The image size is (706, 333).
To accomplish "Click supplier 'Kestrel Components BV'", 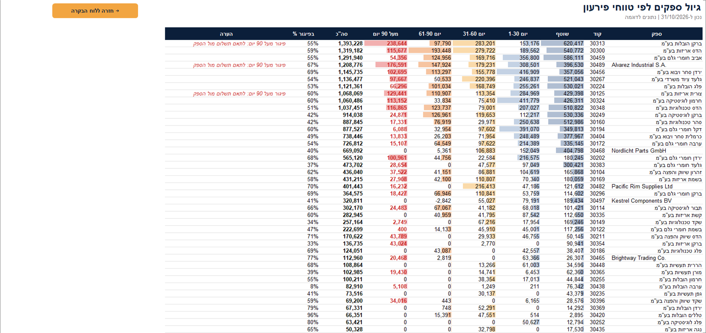I will [641, 201].
